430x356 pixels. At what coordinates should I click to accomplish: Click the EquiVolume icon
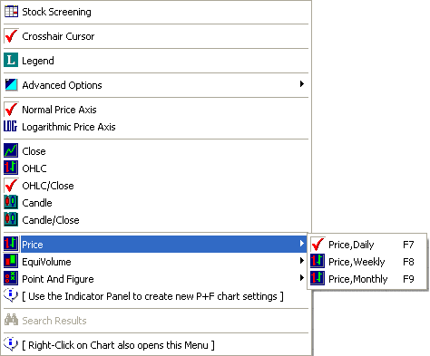click(x=11, y=261)
